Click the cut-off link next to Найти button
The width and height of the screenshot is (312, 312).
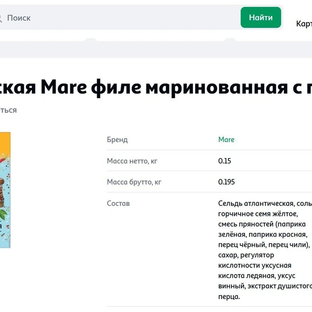(304, 24)
